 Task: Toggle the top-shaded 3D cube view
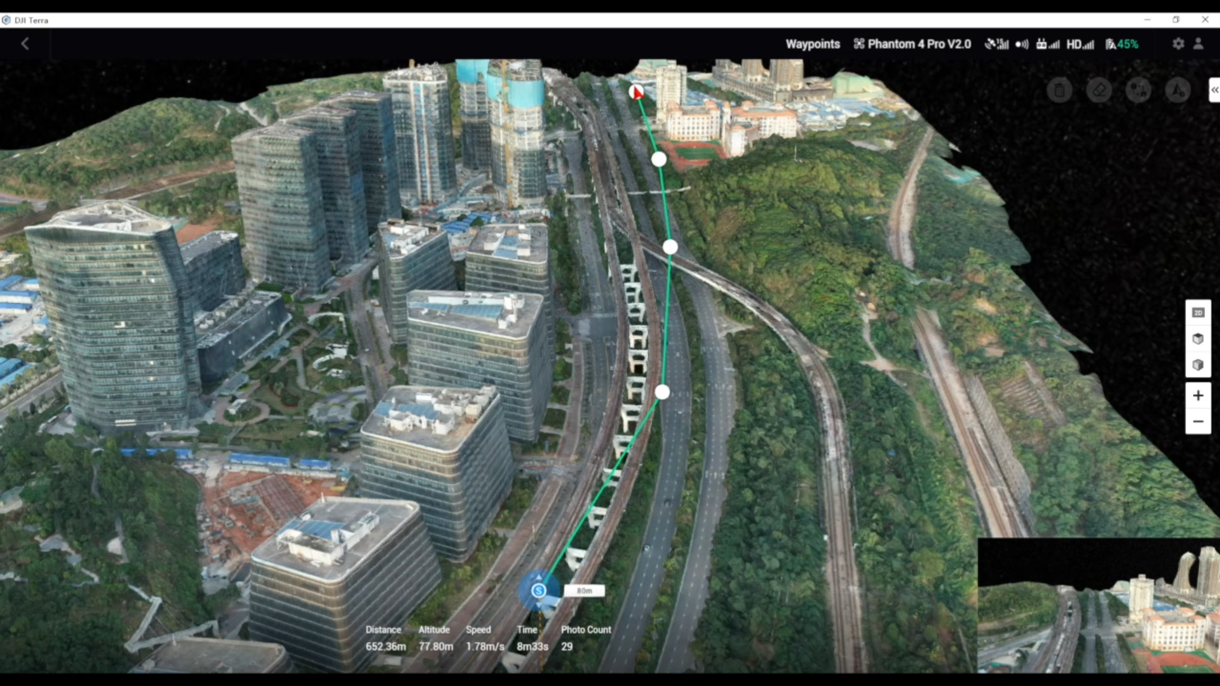pyautogui.click(x=1198, y=339)
